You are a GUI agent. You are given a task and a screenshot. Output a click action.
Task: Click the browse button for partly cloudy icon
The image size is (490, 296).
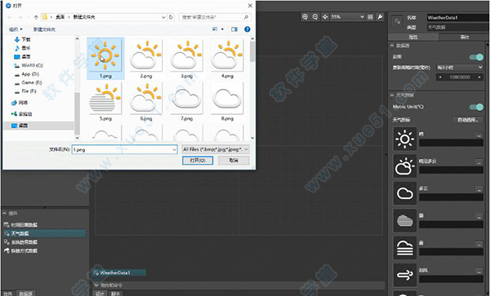click(x=479, y=162)
